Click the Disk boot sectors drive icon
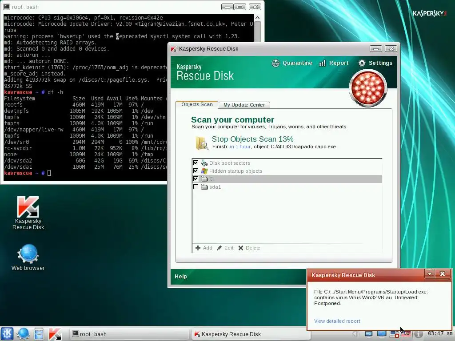 (204, 163)
